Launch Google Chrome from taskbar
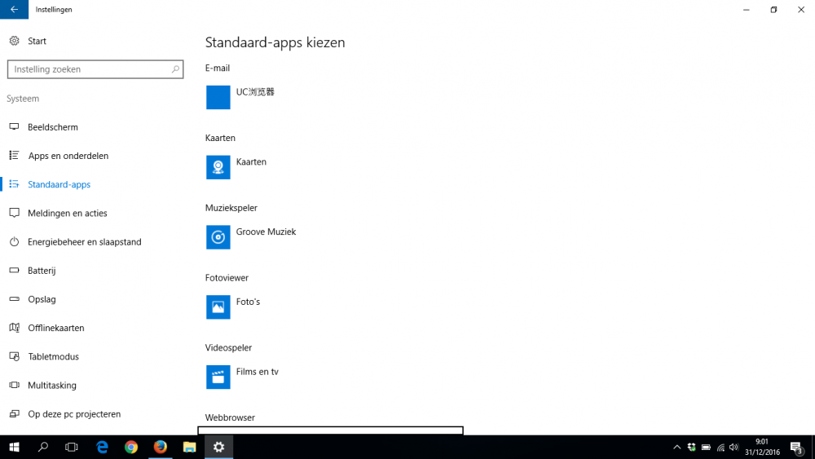 pyautogui.click(x=131, y=447)
